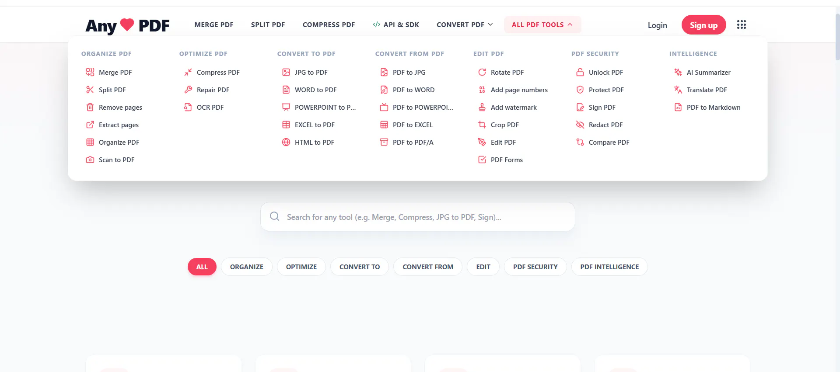Click the PDF to Markdown icon
This screenshot has width=840, height=372.
pyautogui.click(x=678, y=107)
